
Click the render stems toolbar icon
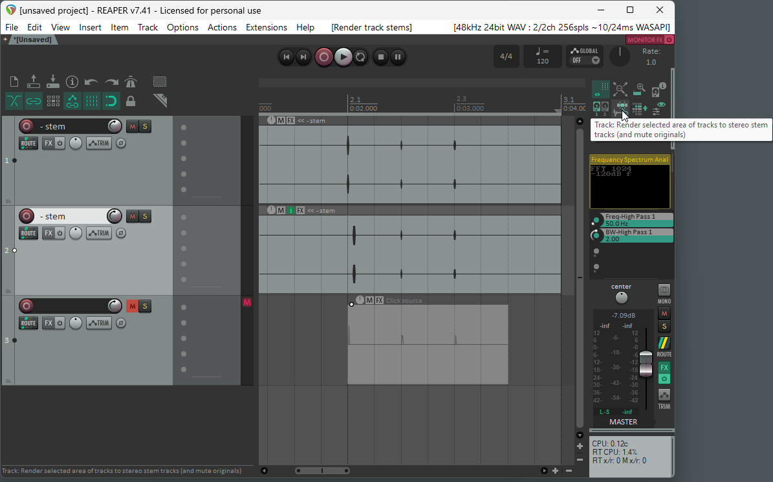pyautogui.click(x=622, y=107)
